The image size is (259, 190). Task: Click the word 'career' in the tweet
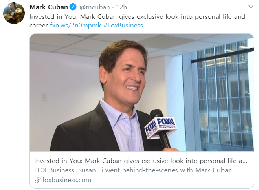(39, 26)
